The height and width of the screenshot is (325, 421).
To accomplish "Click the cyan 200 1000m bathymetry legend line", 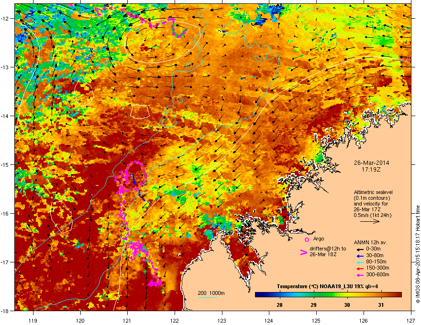I will (x=208, y=297).
